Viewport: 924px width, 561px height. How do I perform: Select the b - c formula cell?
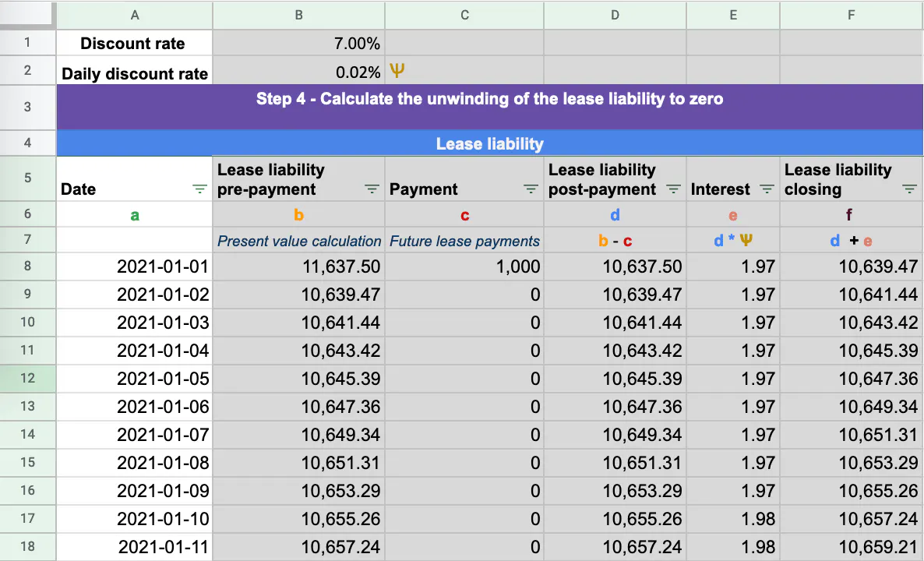click(615, 241)
